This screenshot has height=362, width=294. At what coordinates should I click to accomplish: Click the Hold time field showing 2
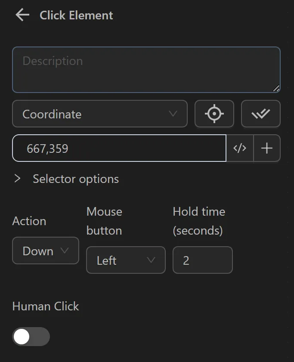tap(203, 260)
